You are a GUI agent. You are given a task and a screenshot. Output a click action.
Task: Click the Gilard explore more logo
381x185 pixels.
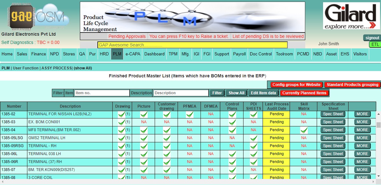pyautogui.click(x=351, y=16)
